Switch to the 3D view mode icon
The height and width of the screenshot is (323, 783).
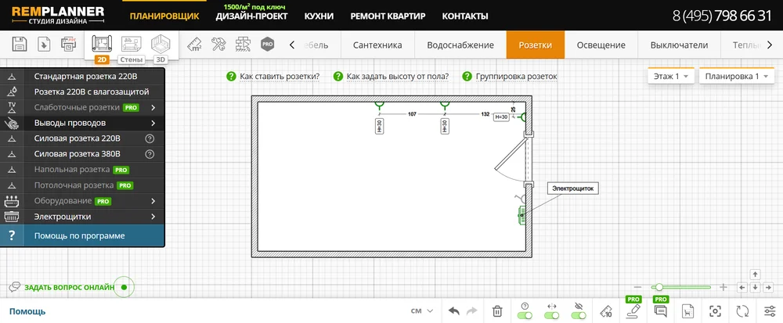click(160, 45)
